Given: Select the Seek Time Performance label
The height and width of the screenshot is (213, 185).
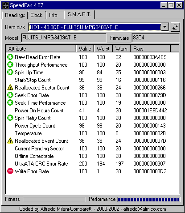Looking at the screenshot, I should [40, 103].
